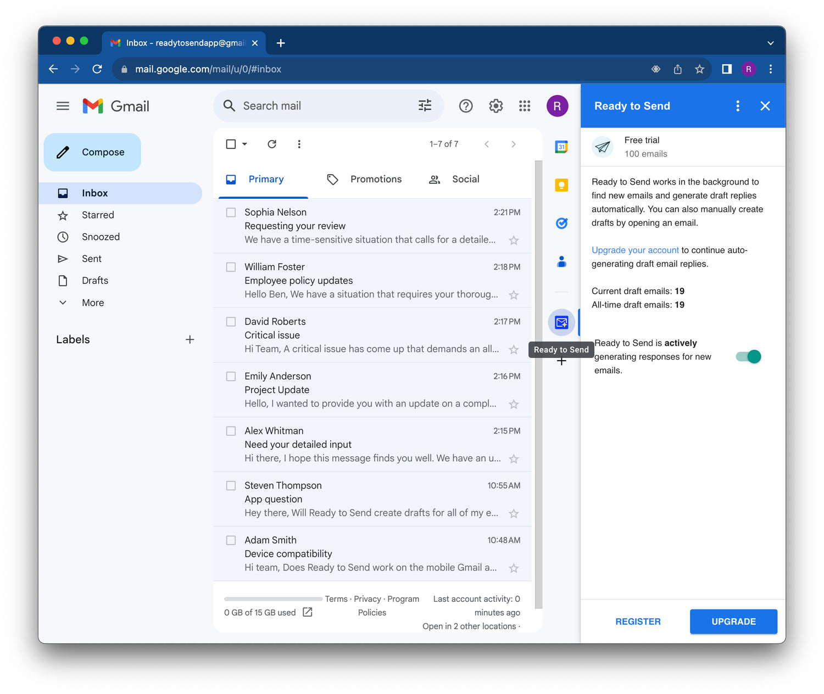The width and height of the screenshot is (824, 694).
Task: Click the Search mail field
Action: coord(324,106)
